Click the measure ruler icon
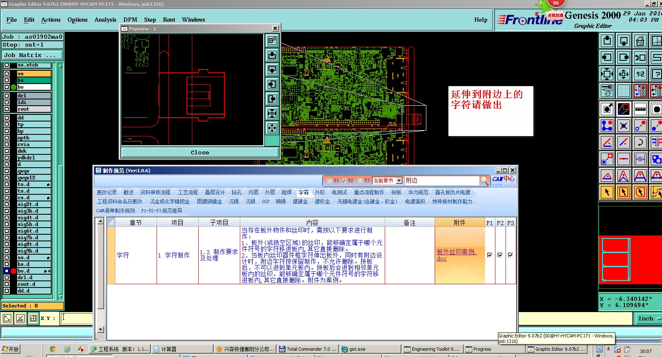This screenshot has height=357, width=662. (x=640, y=109)
